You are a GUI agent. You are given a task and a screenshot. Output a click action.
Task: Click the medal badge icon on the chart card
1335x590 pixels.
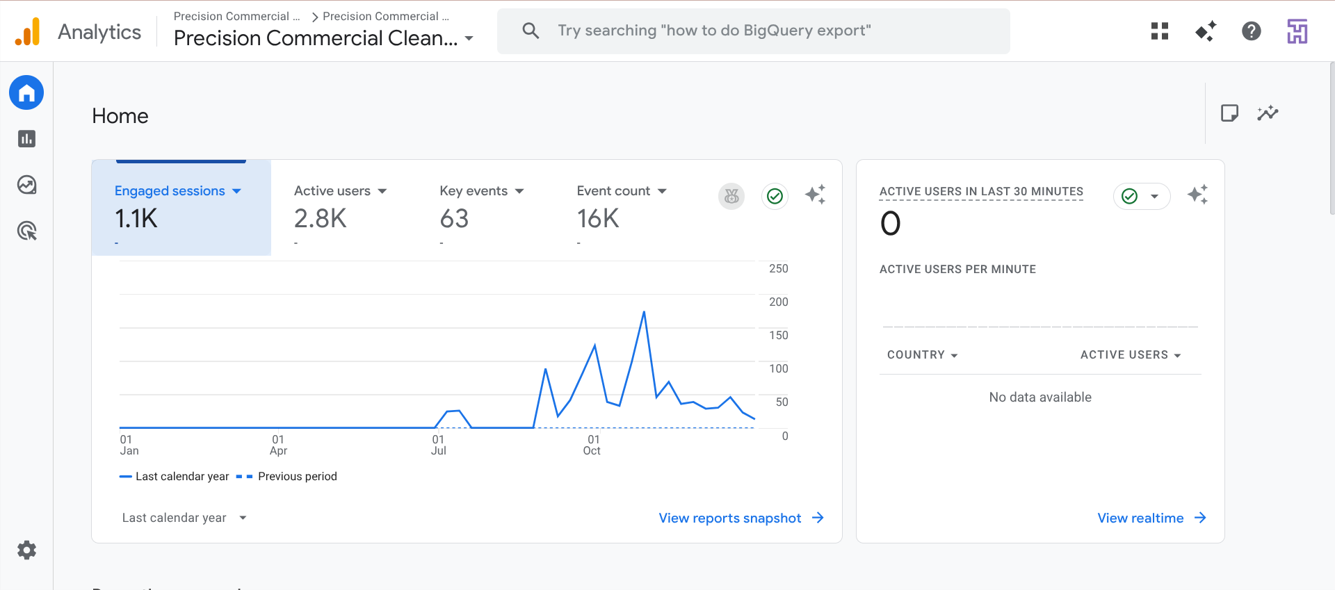[731, 197]
